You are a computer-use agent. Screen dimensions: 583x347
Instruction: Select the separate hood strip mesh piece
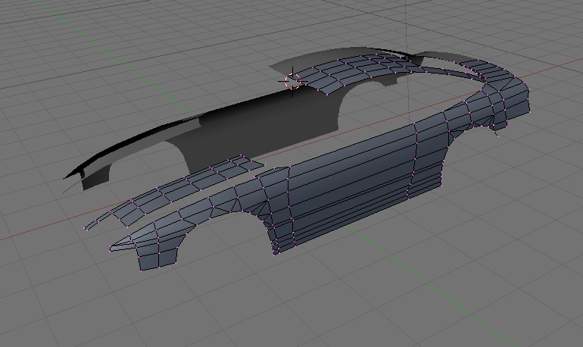pos(175,192)
